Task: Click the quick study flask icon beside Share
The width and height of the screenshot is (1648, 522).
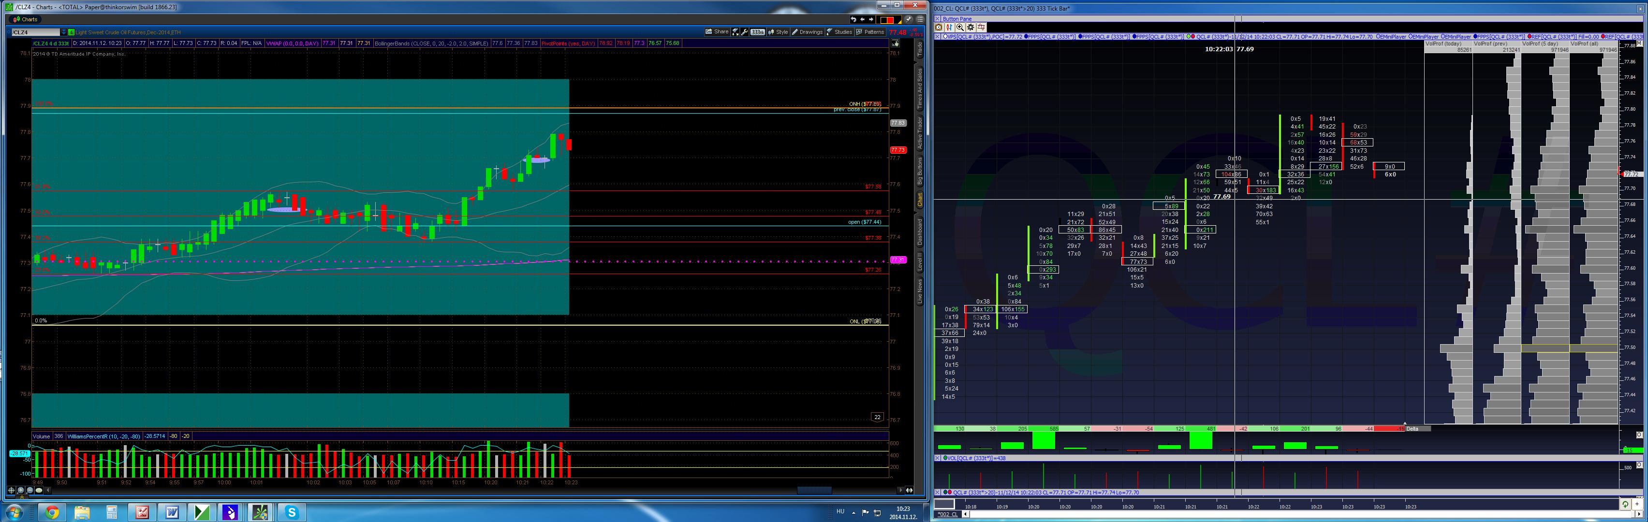Action: tap(736, 32)
